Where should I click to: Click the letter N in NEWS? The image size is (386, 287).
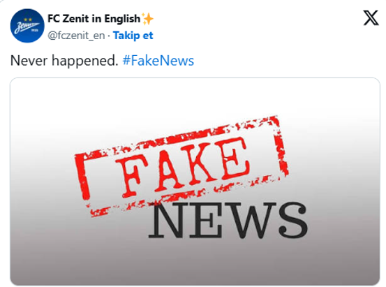click(169, 220)
